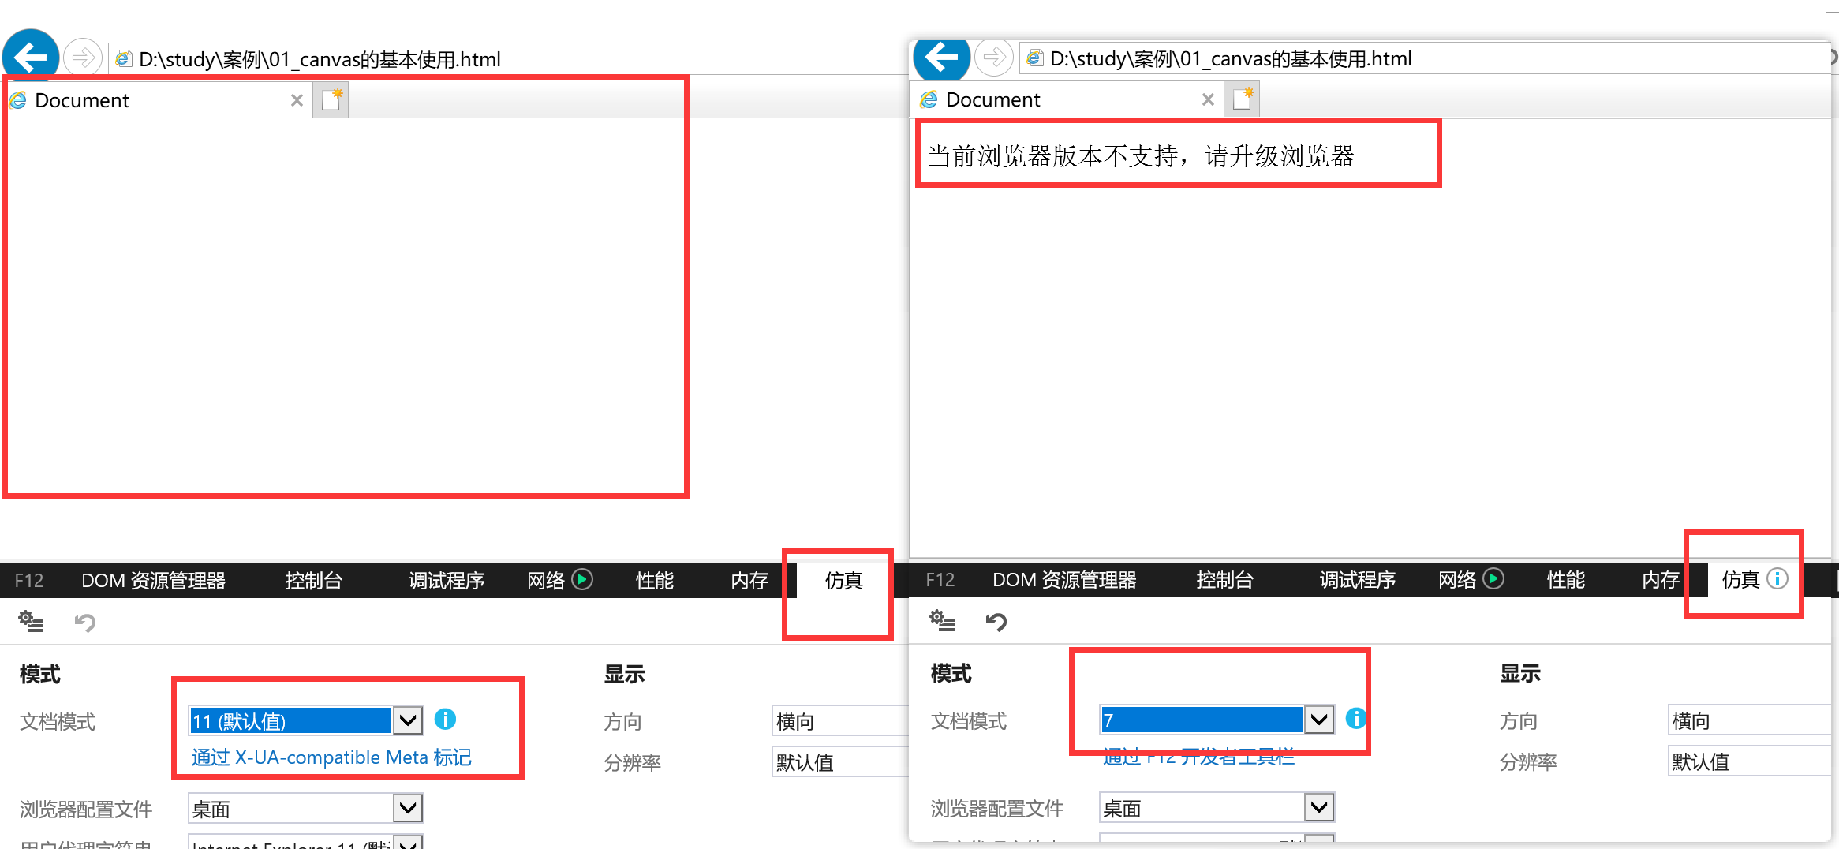Open right 浏览器配置文件 dropdown showing 桌面
1839x849 pixels.
coord(1217,807)
